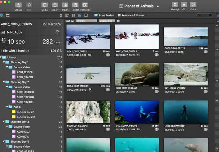
Task: Click audio icon of U023_C004_0813P3
Action: click(138, 129)
